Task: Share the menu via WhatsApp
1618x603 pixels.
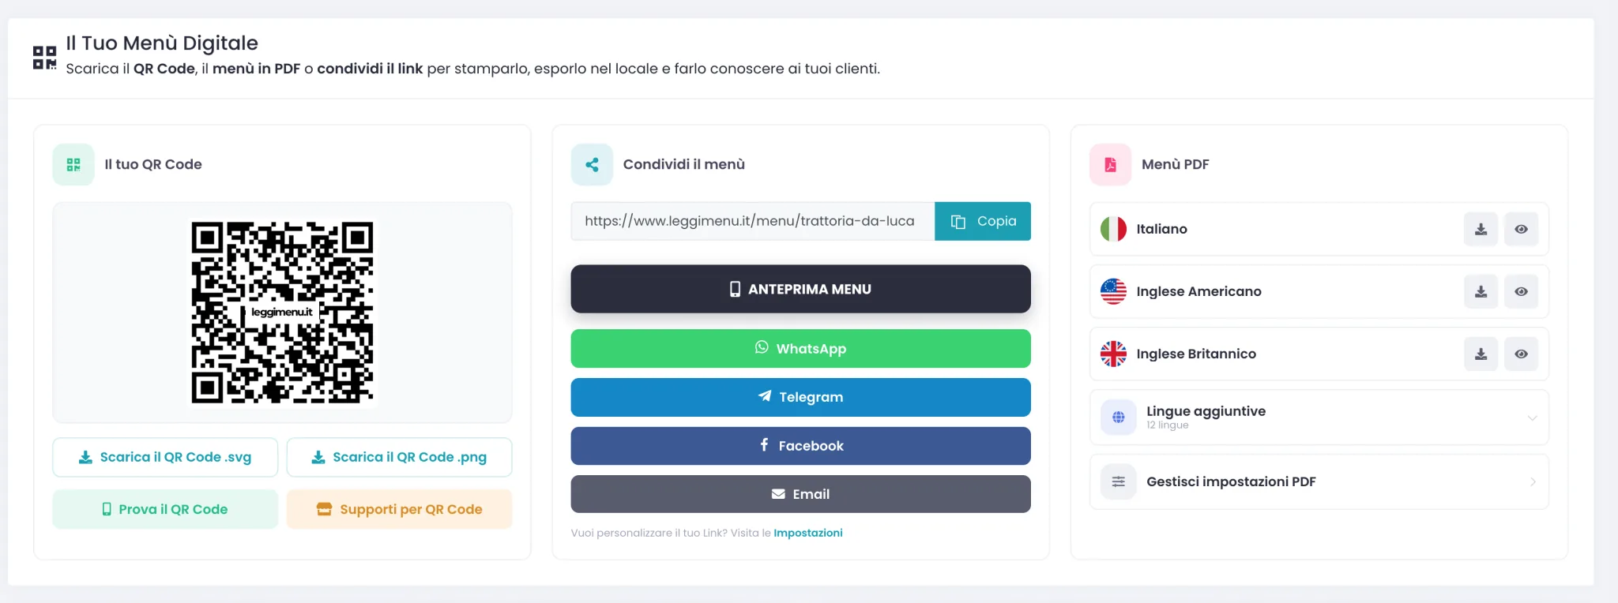Action: pyautogui.click(x=800, y=348)
